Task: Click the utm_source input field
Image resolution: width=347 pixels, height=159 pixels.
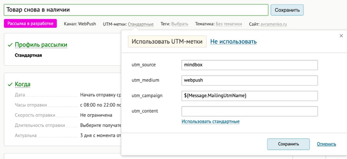Action: coord(249,65)
